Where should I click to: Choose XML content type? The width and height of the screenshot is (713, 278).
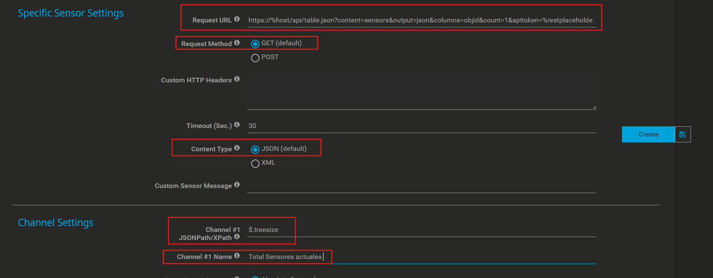255,164
